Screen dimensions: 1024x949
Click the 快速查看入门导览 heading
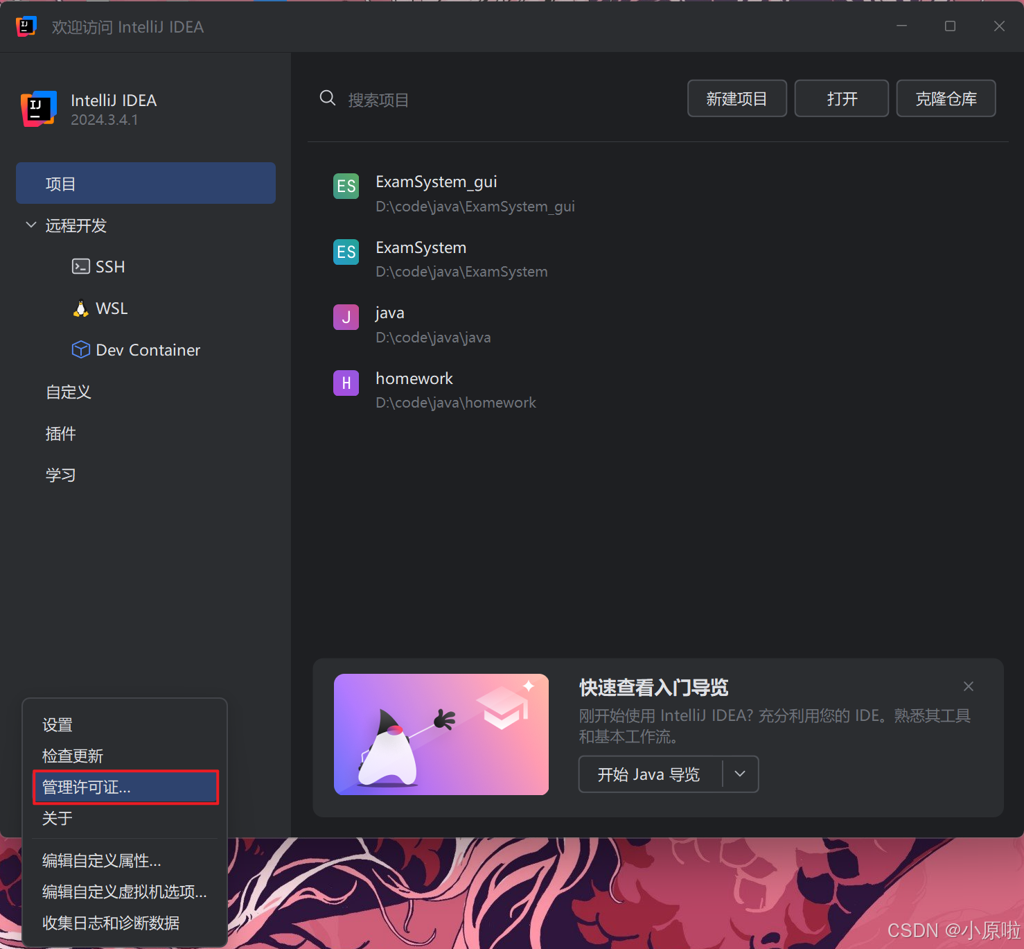[653, 687]
